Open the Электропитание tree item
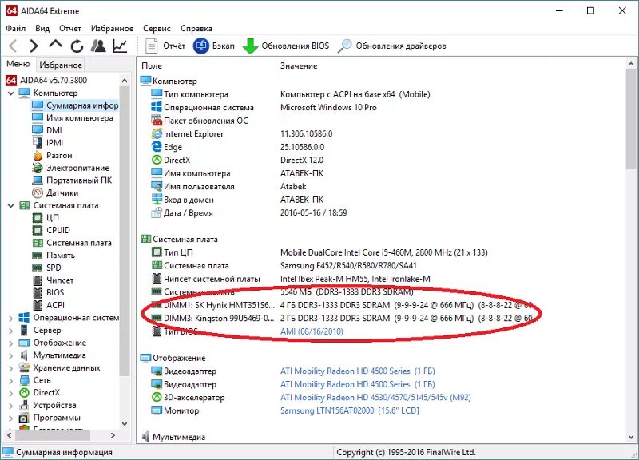The height and width of the screenshot is (460, 639). click(70, 168)
